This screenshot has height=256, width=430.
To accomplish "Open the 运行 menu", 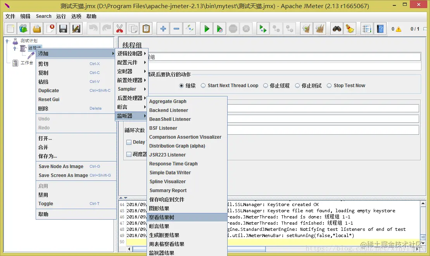I will [61, 16].
